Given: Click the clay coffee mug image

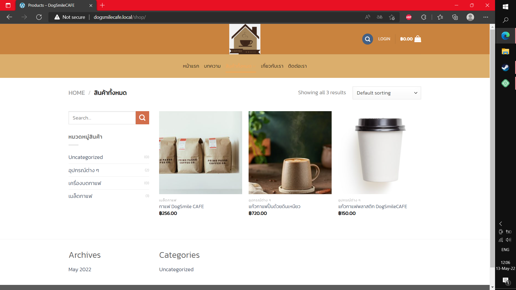Looking at the screenshot, I should click(x=290, y=153).
